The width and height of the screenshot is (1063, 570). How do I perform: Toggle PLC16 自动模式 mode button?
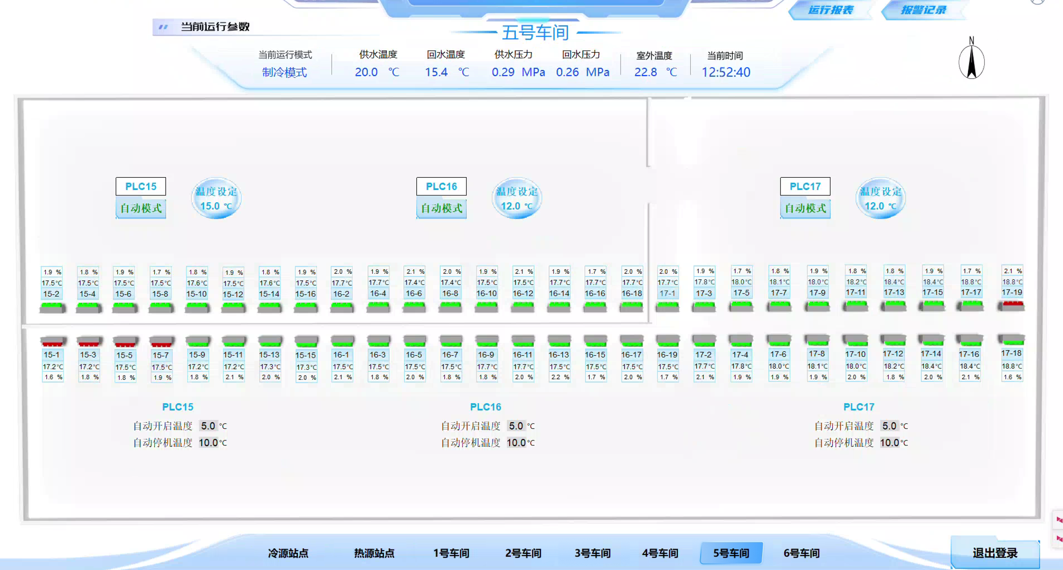(x=441, y=208)
